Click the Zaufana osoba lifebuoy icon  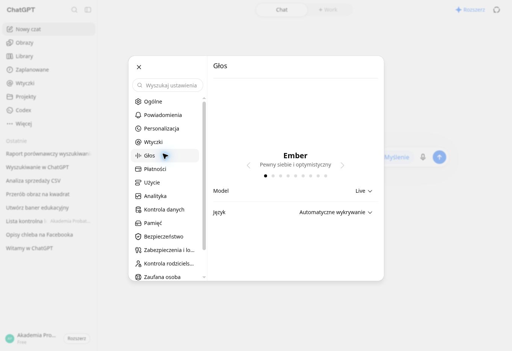[x=138, y=277]
